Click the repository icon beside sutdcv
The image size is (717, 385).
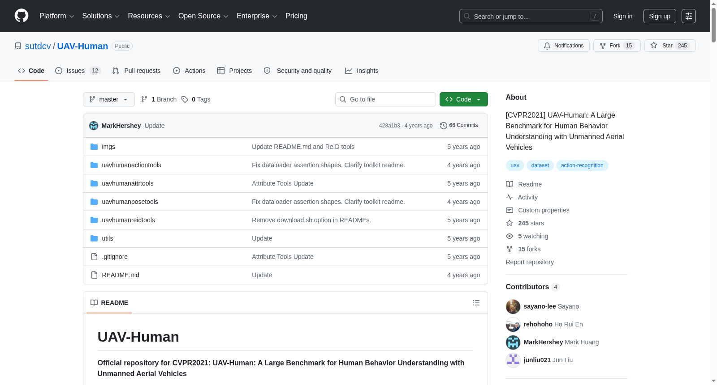click(18, 46)
